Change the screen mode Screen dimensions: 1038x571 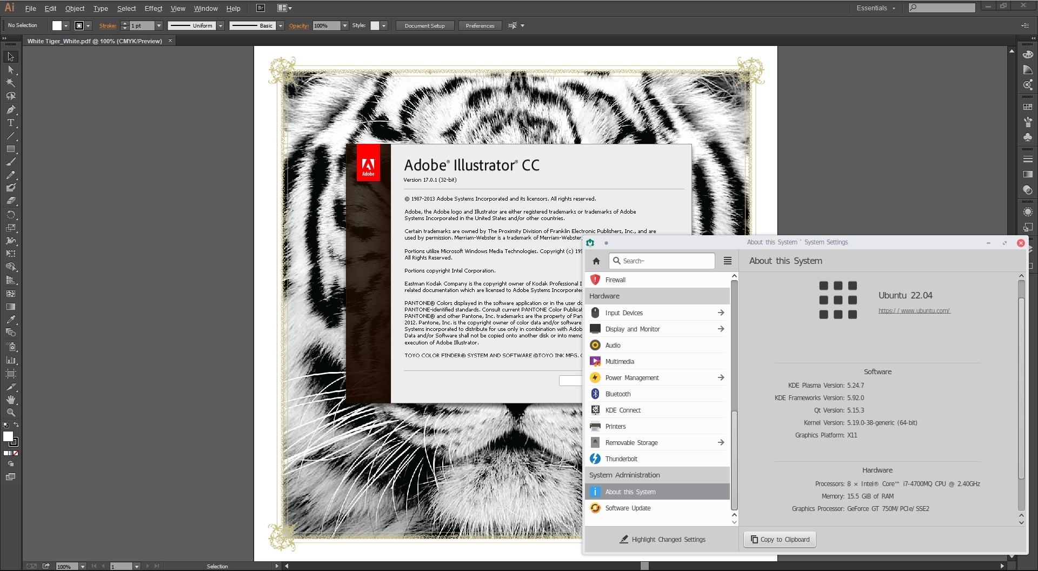[11, 477]
